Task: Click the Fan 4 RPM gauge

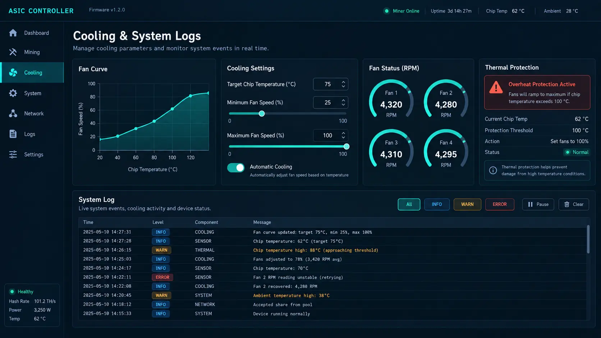Action: tap(446, 148)
